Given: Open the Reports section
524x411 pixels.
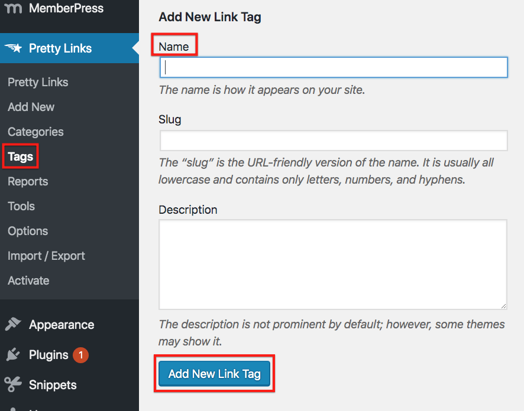Looking at the screenshot, I should (x=27, y=181).
